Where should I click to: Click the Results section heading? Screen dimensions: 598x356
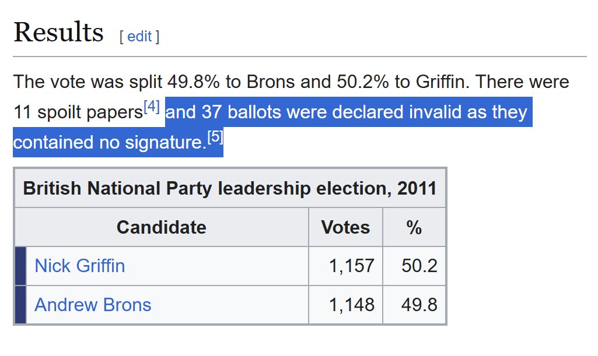58,31
